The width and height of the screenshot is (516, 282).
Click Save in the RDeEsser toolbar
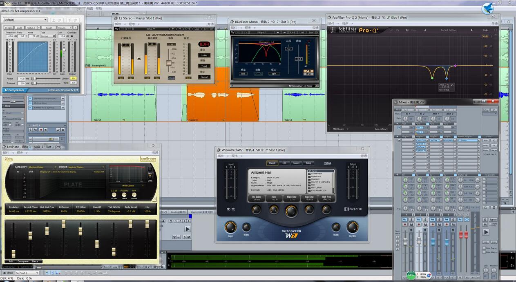[x=311, y=32]
